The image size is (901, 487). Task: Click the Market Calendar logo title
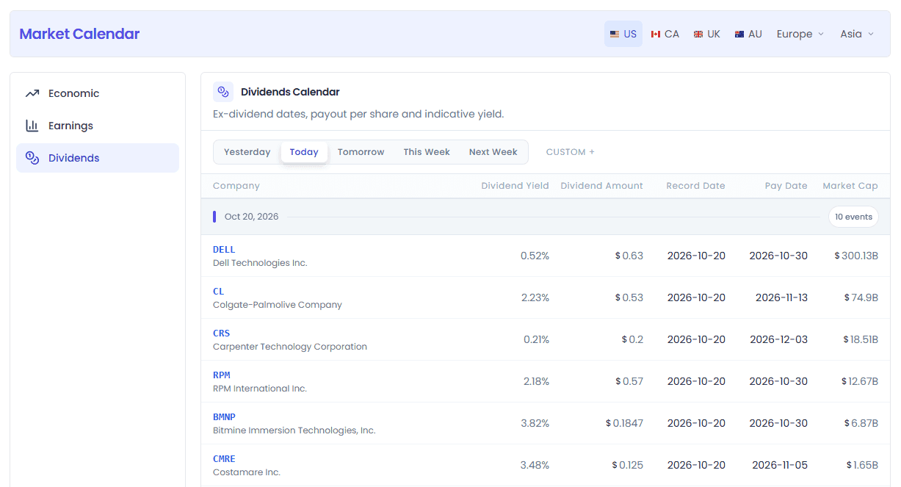click(x=79, y=34)
